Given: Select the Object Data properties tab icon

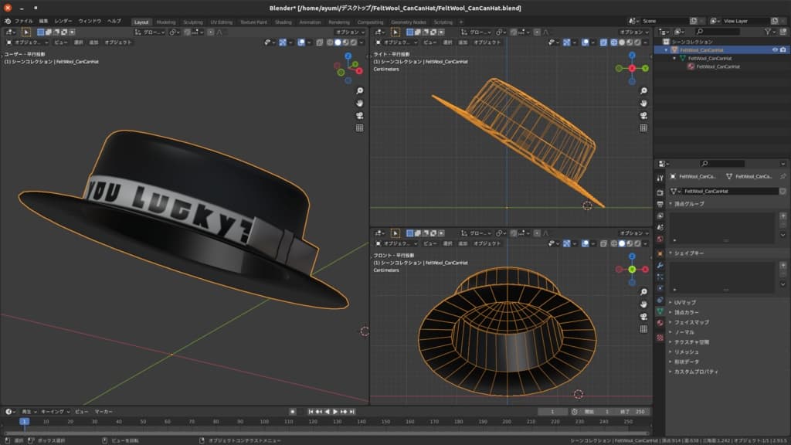Looking at the screenshot, I should pyautogui.click(x=660, y=311).
